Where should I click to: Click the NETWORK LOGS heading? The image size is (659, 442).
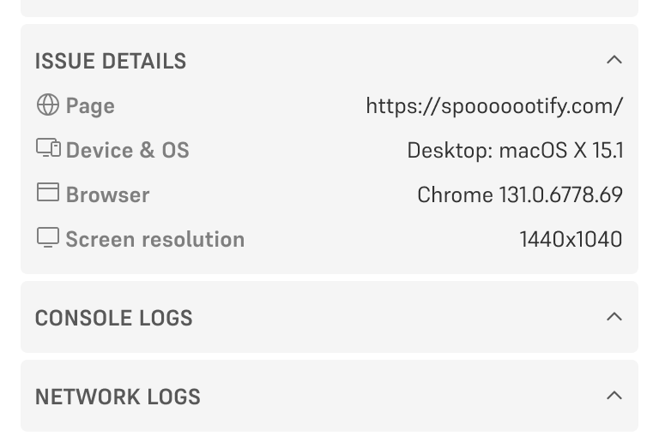tap(118, 397)
